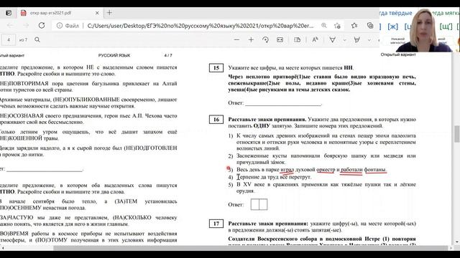Go forward to next page

26,26
